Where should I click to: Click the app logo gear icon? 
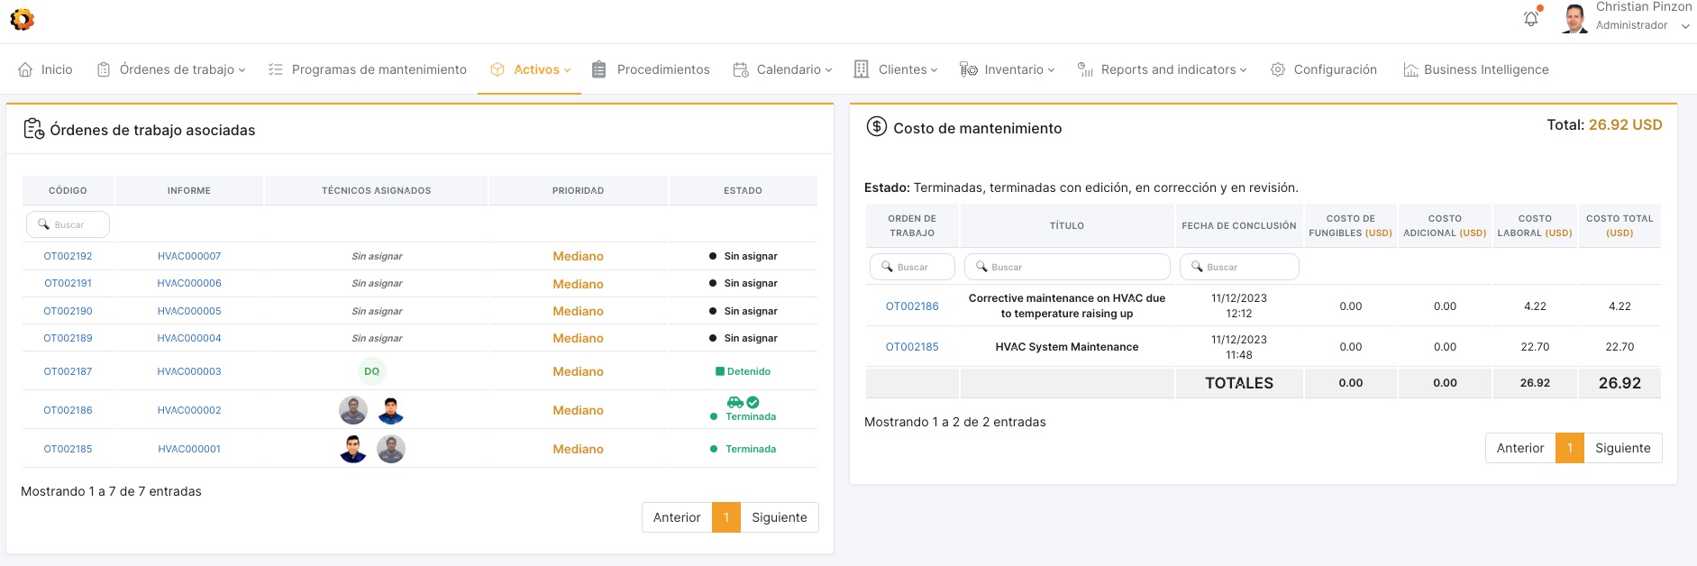click(x=22, y=19)
